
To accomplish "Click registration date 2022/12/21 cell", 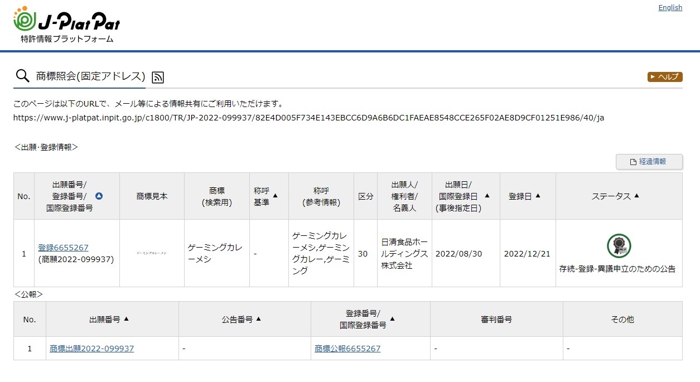I will 527,254.
